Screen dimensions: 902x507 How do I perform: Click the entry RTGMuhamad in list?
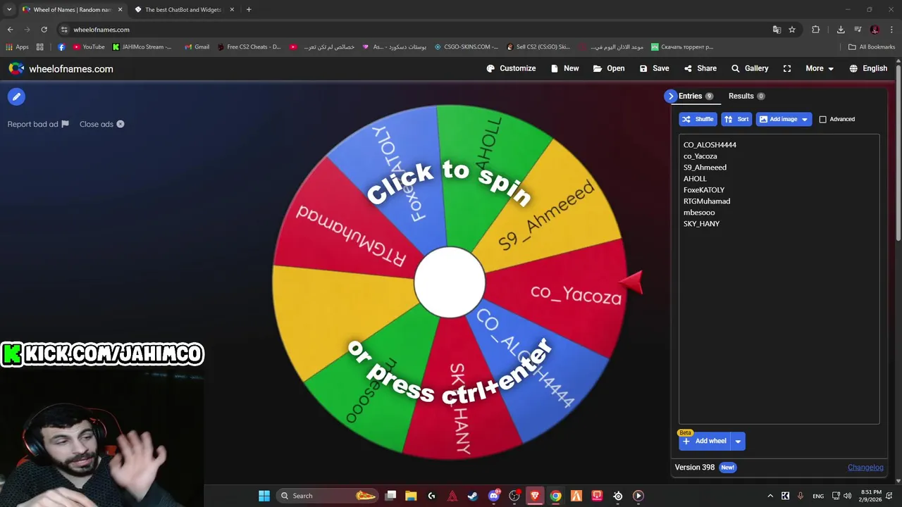(x=706, y=201)
